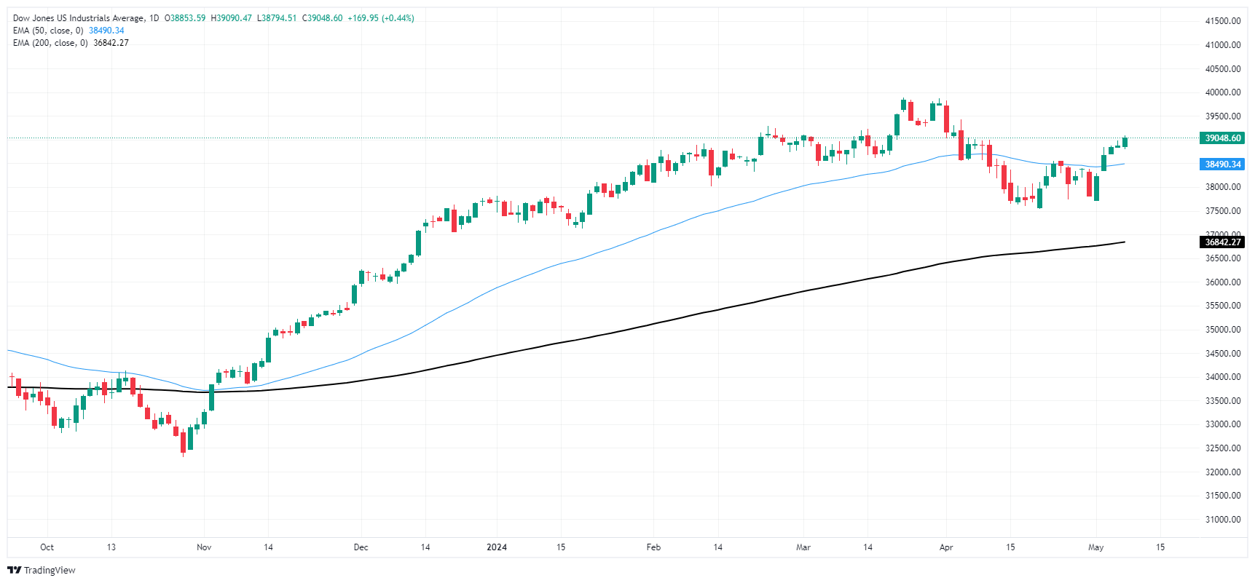Click the Apr label on the time axis
The image size is (1255, 583).
click(946, 547)
